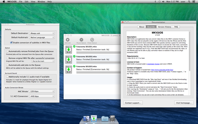Open the 5.1 AC3 Conversion dropdown

(x=42, y=96)
